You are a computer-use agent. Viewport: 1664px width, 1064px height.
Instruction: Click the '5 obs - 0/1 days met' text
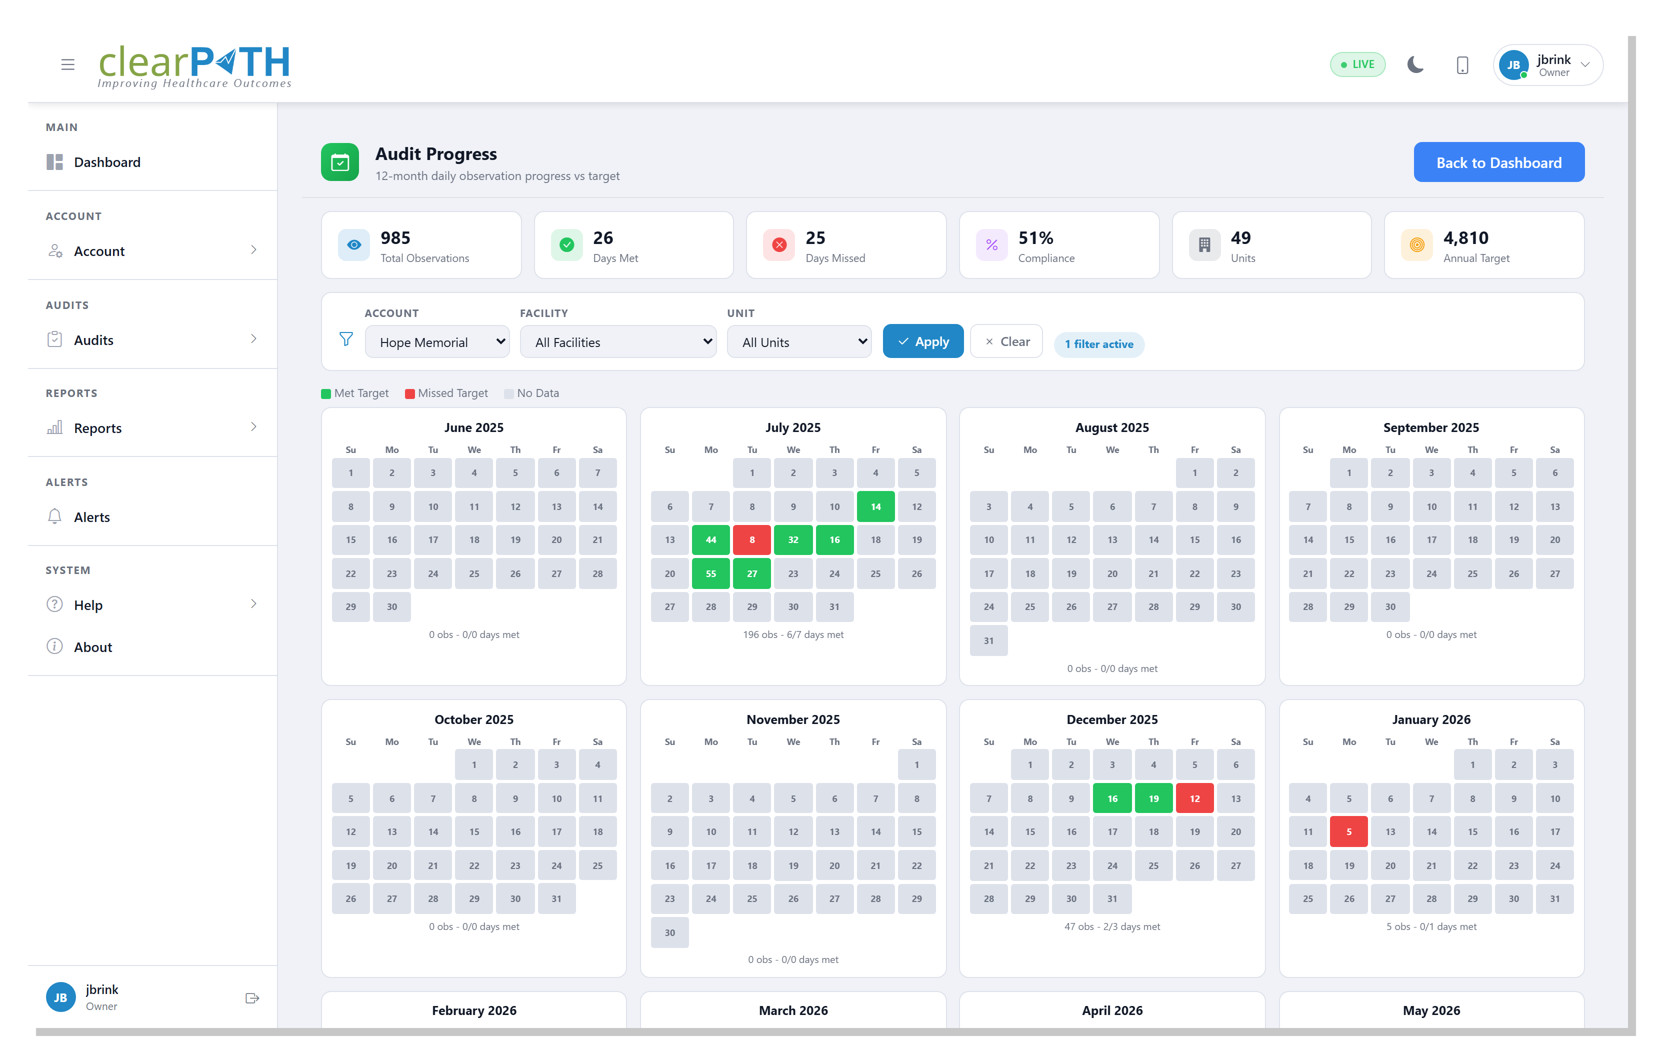1431,926
